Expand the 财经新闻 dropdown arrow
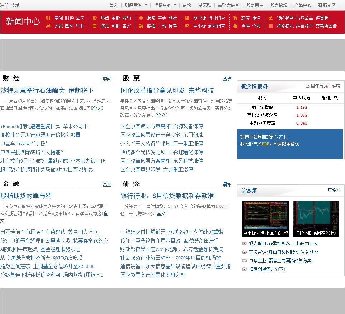The width and height of the screenshot is (345, 314). (146, 5)
